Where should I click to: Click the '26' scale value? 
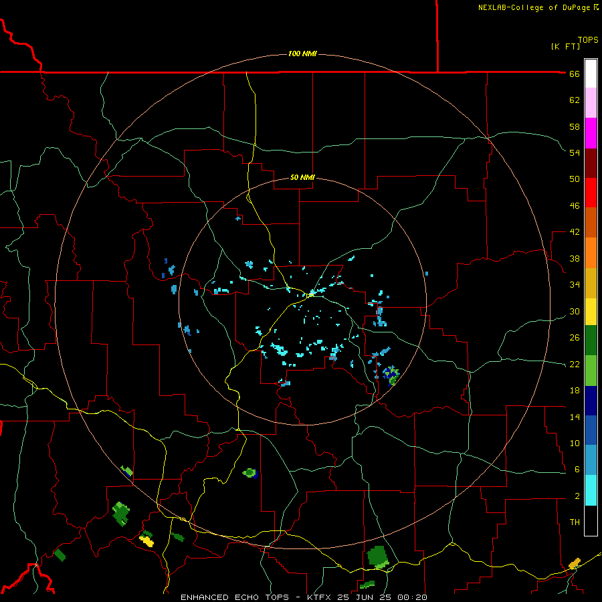(575, 338)
